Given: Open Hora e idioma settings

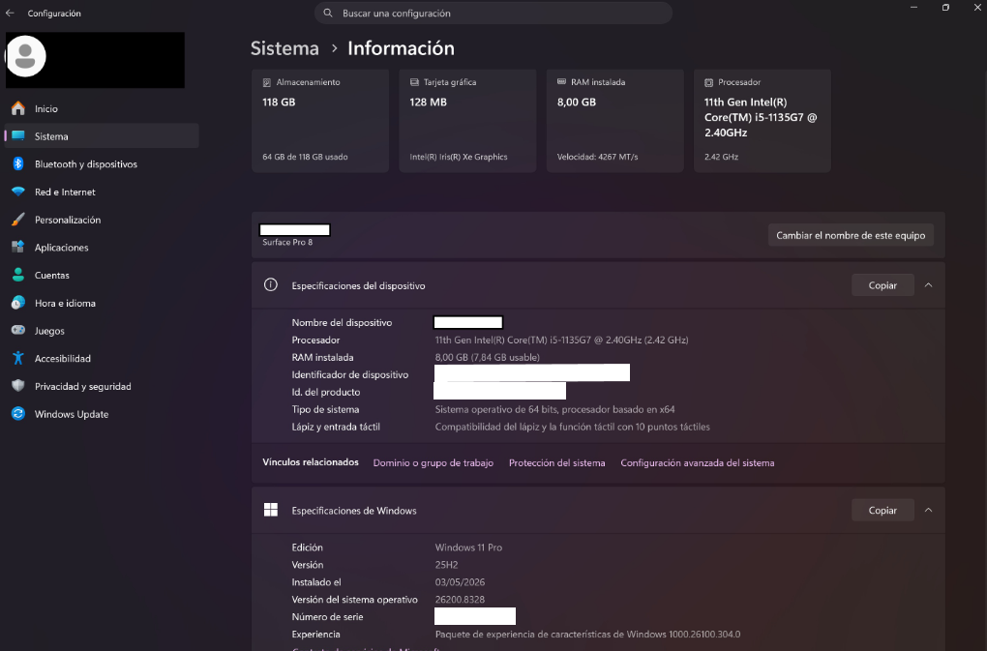Looking at the screenshot, I should coord(102,303).
